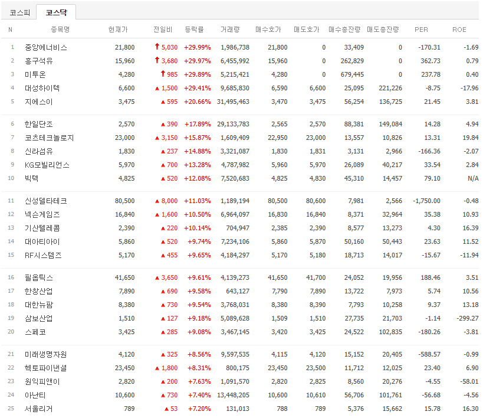The height and width of the screenshot is (418, 493).
Task: Click the N/A ROE cell for 빅텍
Action: (x=473, y=178)
